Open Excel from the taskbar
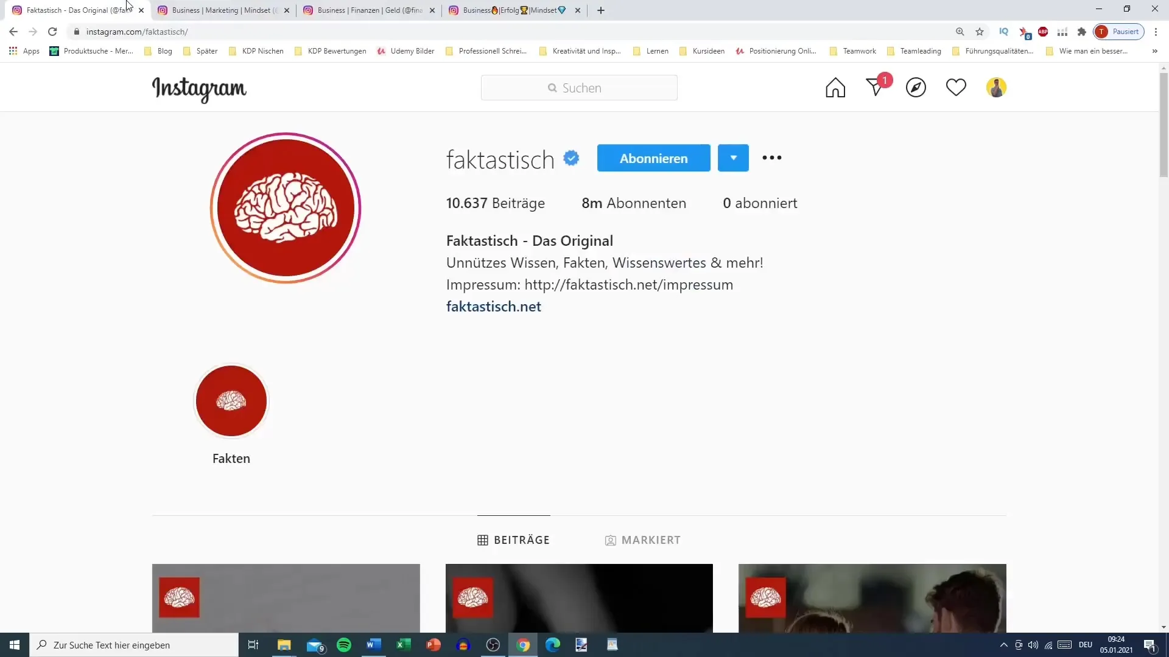 (x=403, y=645)
